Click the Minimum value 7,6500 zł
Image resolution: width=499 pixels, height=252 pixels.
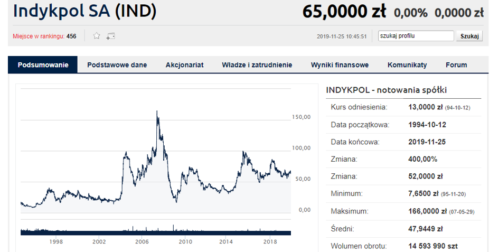423,194
